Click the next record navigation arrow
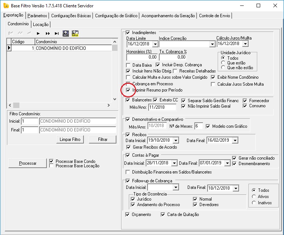The image size is (284, 235). (38, 34)
